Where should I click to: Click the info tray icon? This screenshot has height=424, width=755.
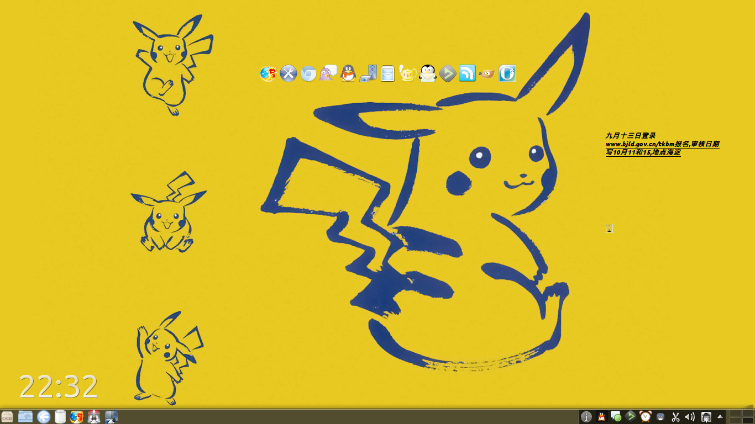pos(586,417)
